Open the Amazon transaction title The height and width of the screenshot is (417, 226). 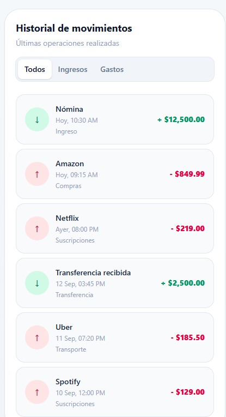click(70, 164)
